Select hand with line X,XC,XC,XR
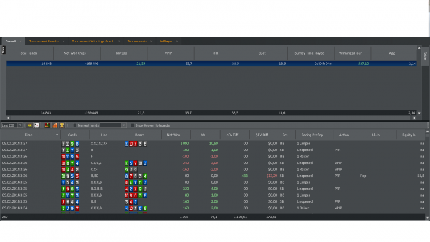The width and height of the screenshot is (430, 242). tap(213, 144)
